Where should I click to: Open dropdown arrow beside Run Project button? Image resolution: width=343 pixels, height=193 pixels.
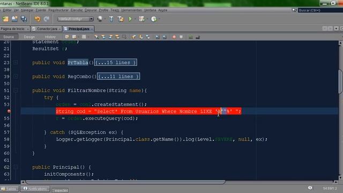(135, 19)
